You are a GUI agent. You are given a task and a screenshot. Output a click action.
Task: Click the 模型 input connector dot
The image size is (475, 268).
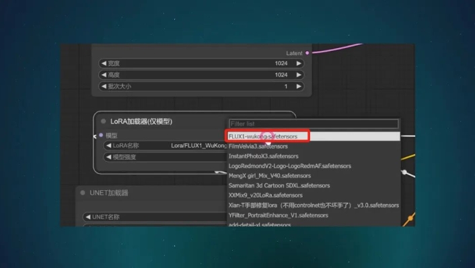101,135
